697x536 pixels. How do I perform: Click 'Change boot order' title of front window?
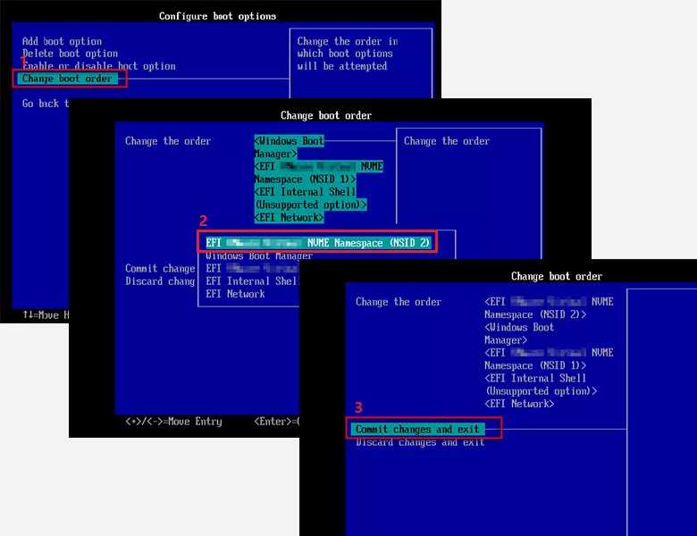pos(557,276)
